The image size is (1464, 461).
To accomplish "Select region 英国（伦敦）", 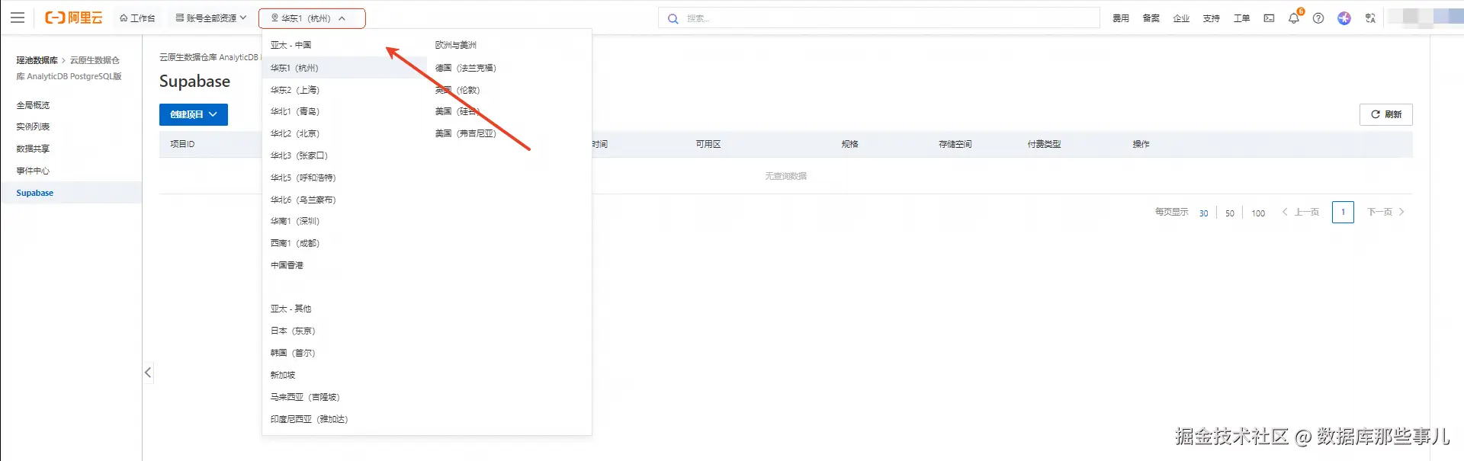I will [x=457, y=90].
